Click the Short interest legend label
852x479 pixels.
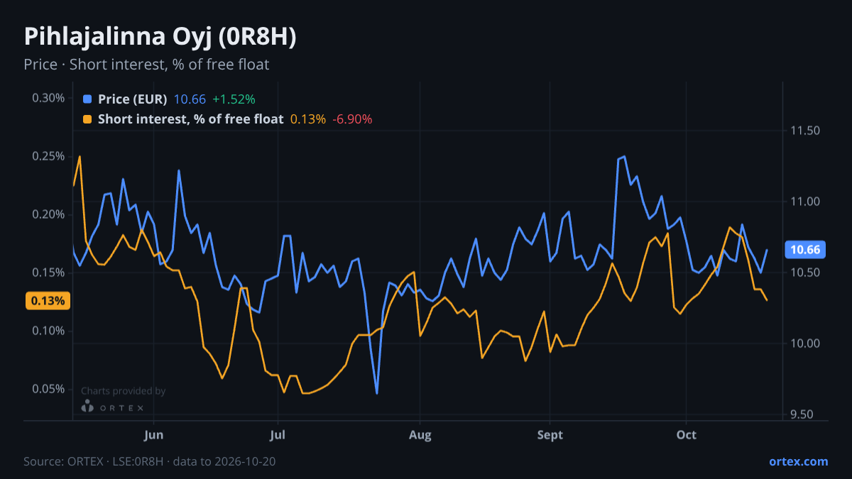[x=190, y=119]
